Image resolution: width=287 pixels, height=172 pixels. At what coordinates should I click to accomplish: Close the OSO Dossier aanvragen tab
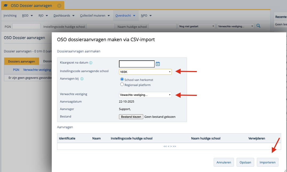(x=59, y=6)
